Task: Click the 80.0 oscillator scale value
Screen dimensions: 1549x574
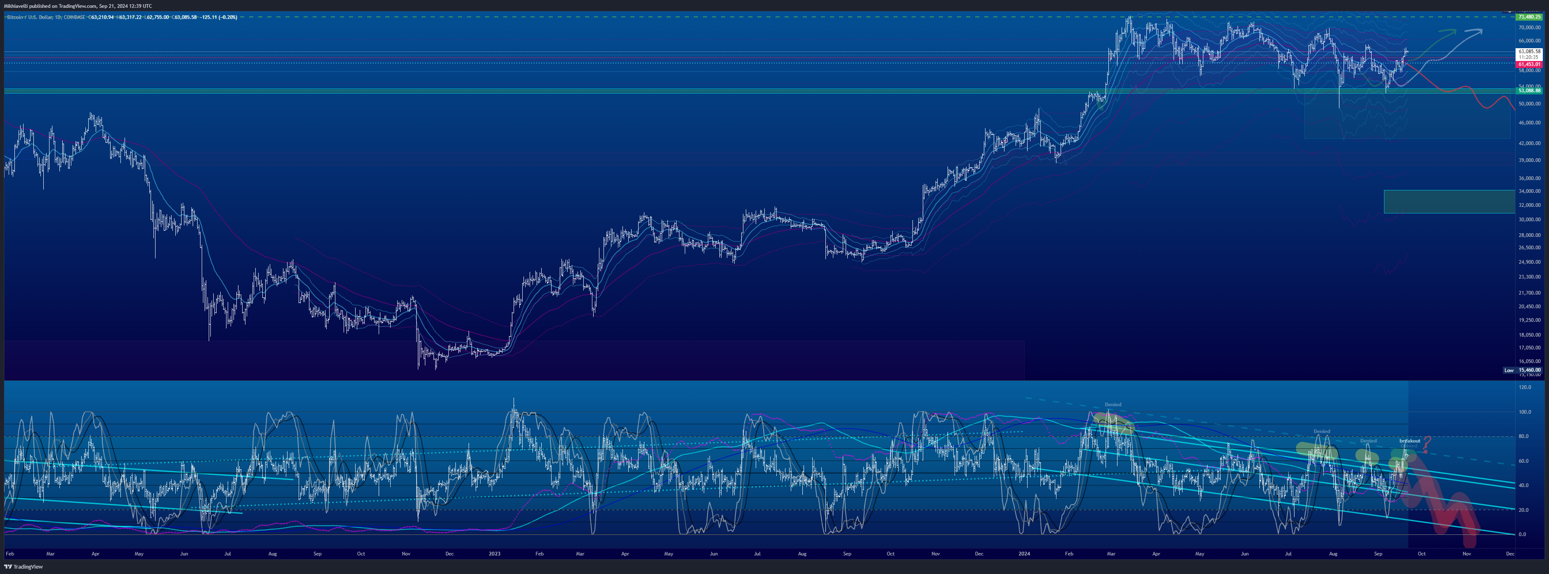Action: click(1524, 436)
